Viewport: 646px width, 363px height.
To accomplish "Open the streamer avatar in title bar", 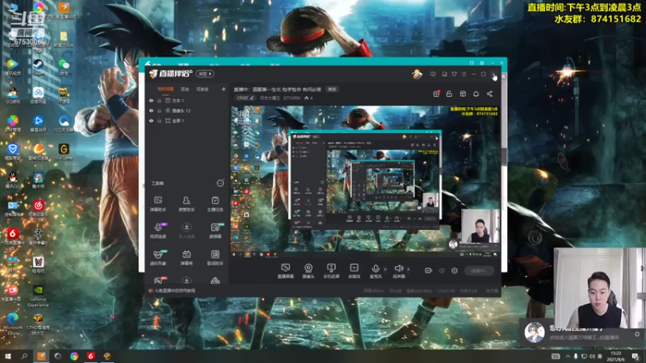I will [x=417, y=74].
